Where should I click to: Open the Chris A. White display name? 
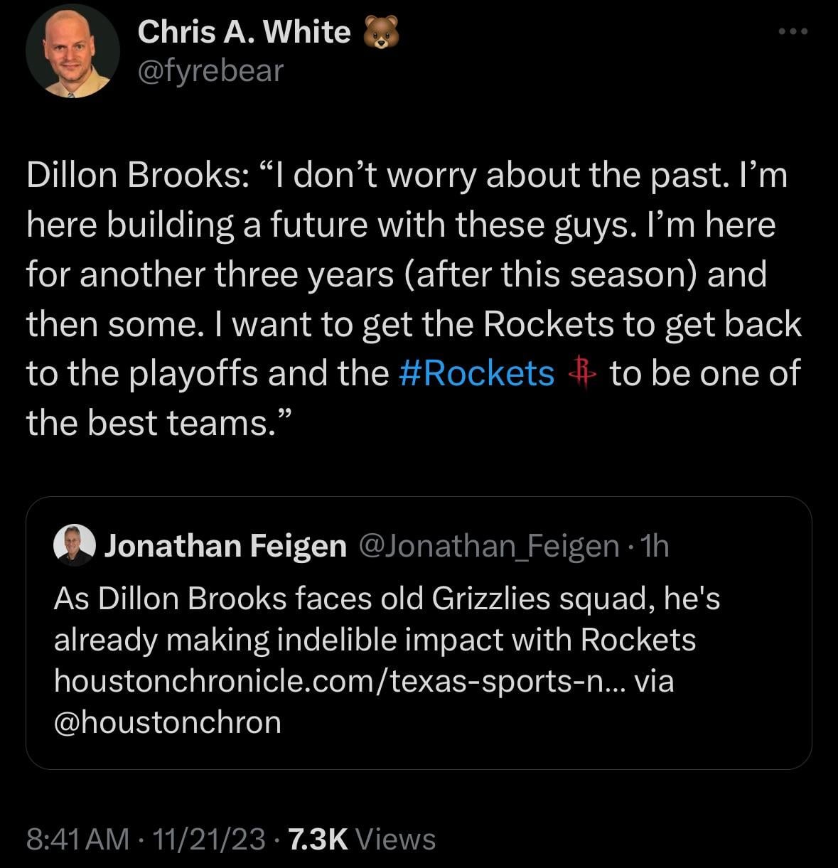[244, 32]
